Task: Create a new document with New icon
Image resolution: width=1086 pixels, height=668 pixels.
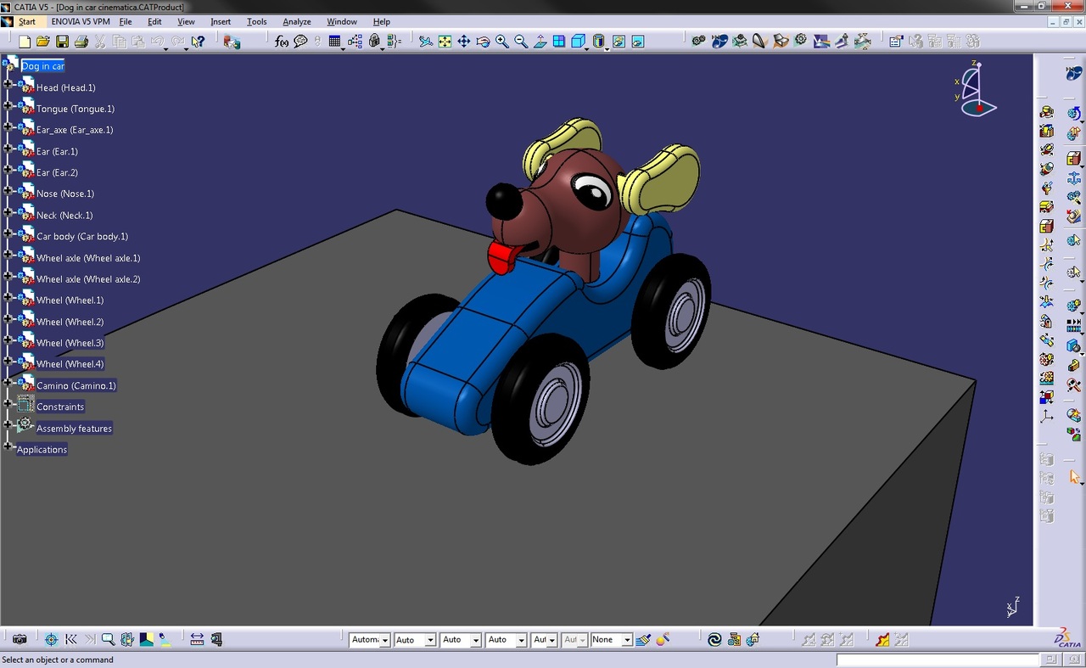Action: click(x=25, y=41)
